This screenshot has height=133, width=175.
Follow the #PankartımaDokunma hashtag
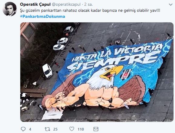tap(42, 17)
